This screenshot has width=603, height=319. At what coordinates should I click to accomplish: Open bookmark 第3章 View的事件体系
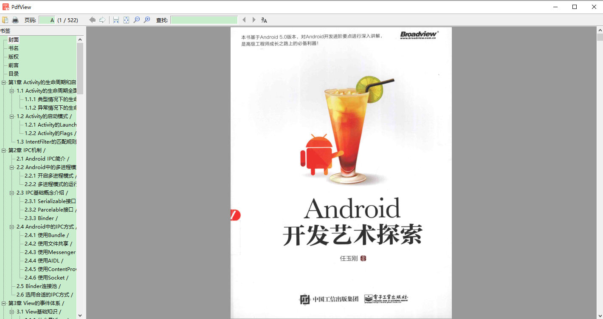[x=36, y=303]
